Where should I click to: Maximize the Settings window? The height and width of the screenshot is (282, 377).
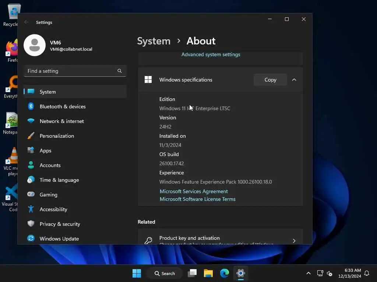tap(286, 19)
